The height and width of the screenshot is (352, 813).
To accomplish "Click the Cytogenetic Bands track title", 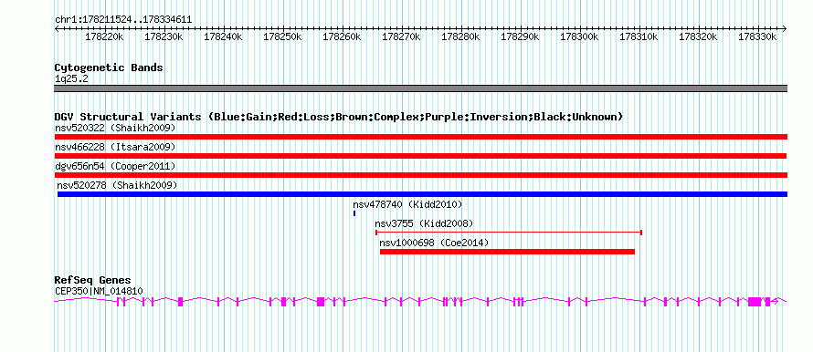I will (x=109, y=67).
